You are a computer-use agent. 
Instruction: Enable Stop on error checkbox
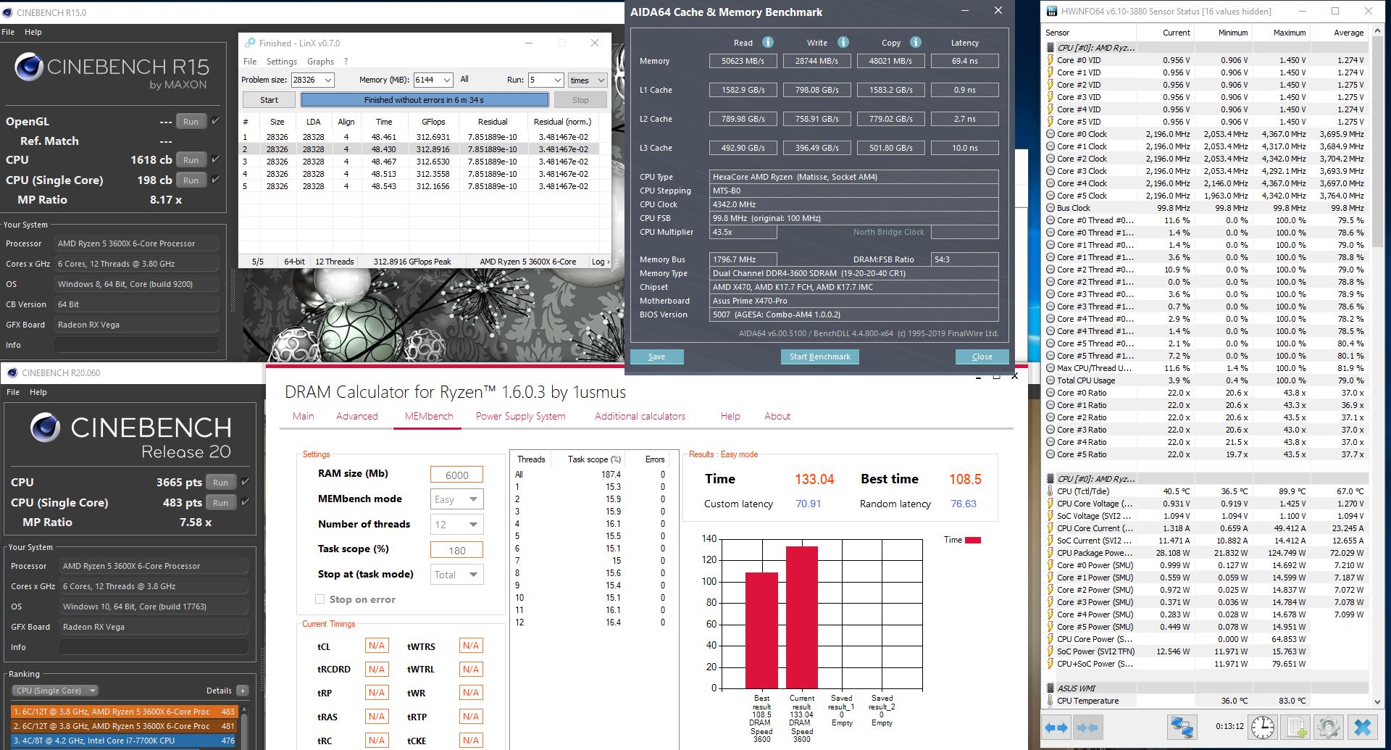point(319,599)
